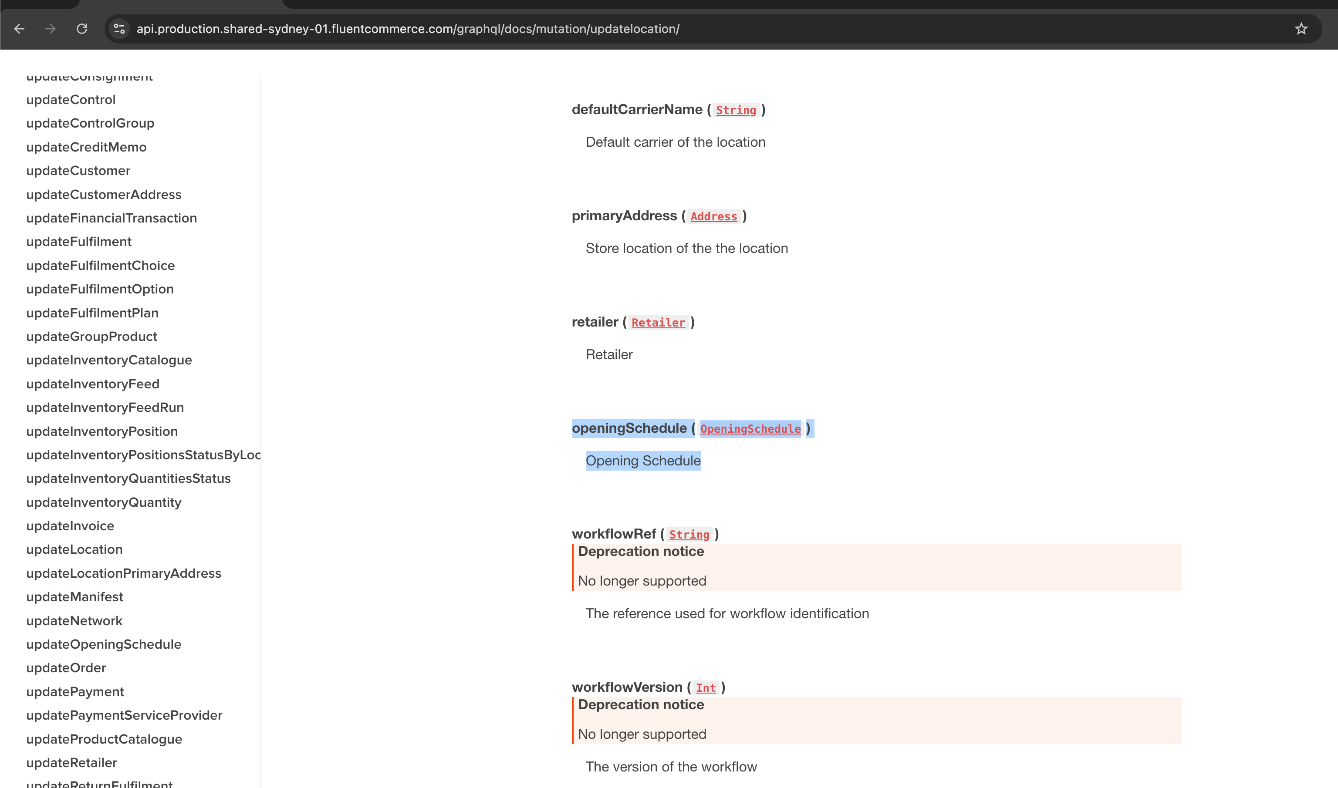Viewport: 1338px width, 788px height.
Task: Select updateLocation in the sidebar
Action: [x=74, y=549]
